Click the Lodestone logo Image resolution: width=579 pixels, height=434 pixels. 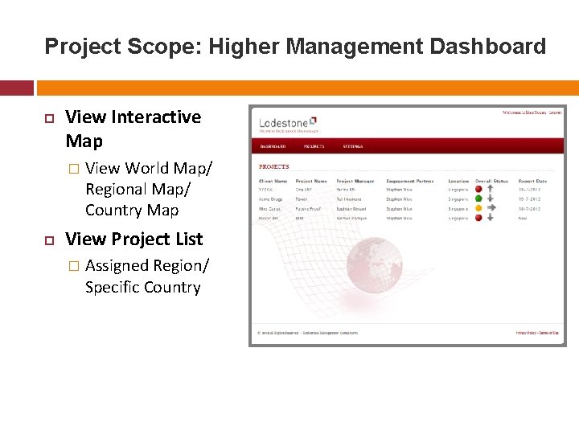(x=288, y=124)
